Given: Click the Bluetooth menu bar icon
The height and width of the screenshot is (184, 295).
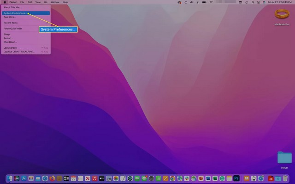Looking at the screenshot, I should pos(198,2).
